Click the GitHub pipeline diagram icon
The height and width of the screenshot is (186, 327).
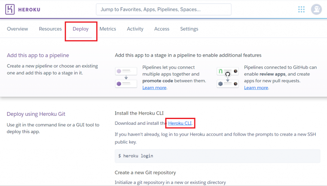coord(227,78)
